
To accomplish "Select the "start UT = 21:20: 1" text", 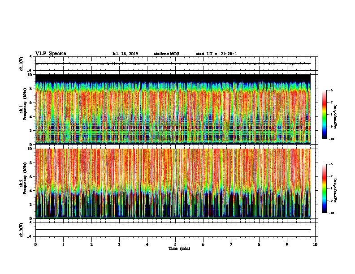I will point(216,54).
